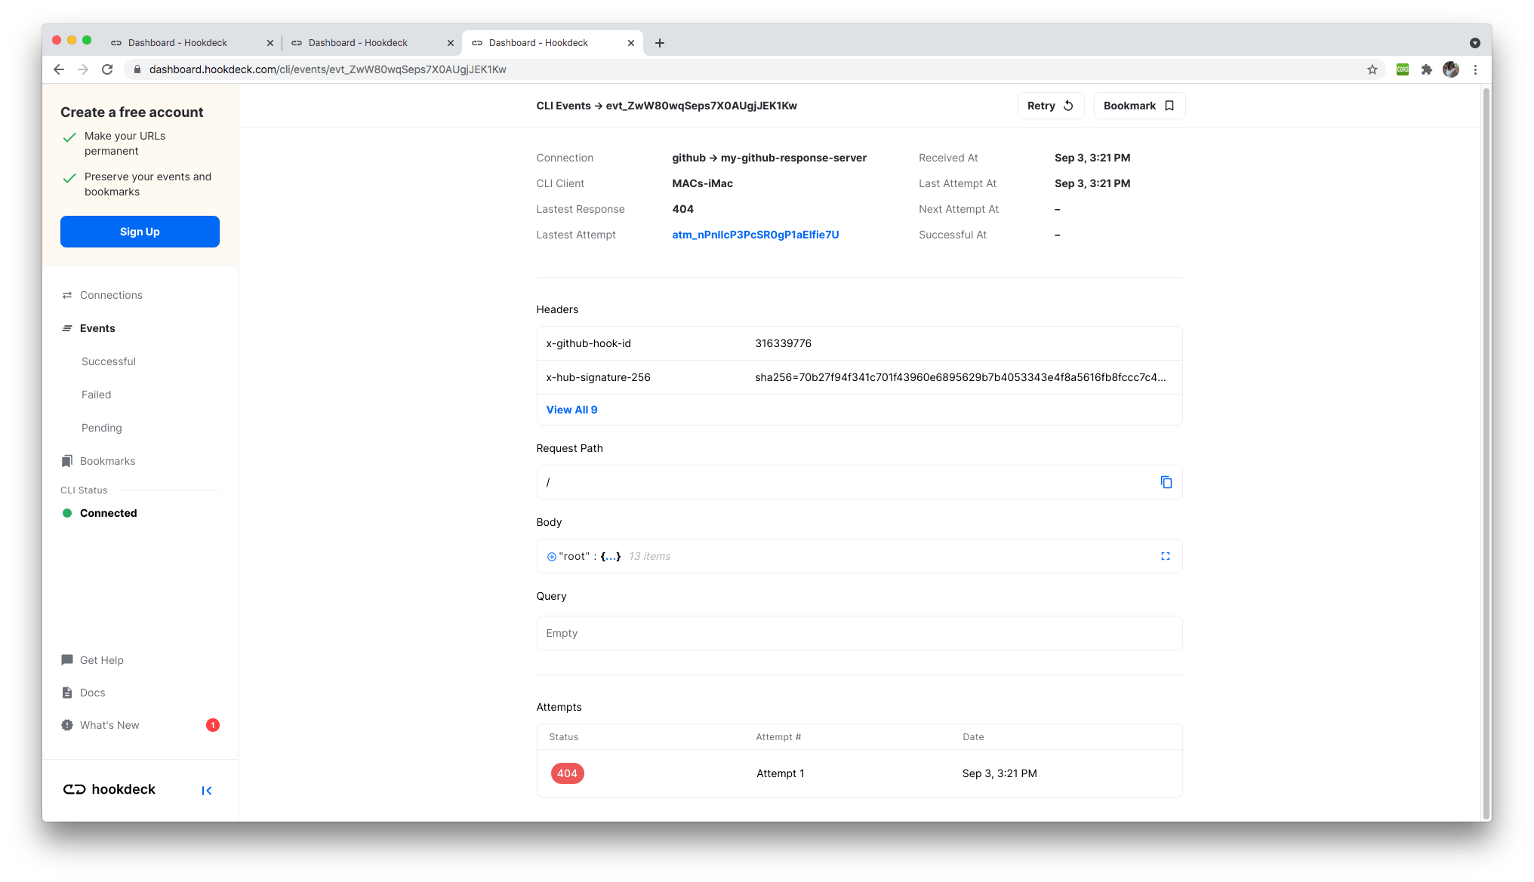1534x882 pixels.
Task: Star this page in address bar
Action: [1372, 69]
